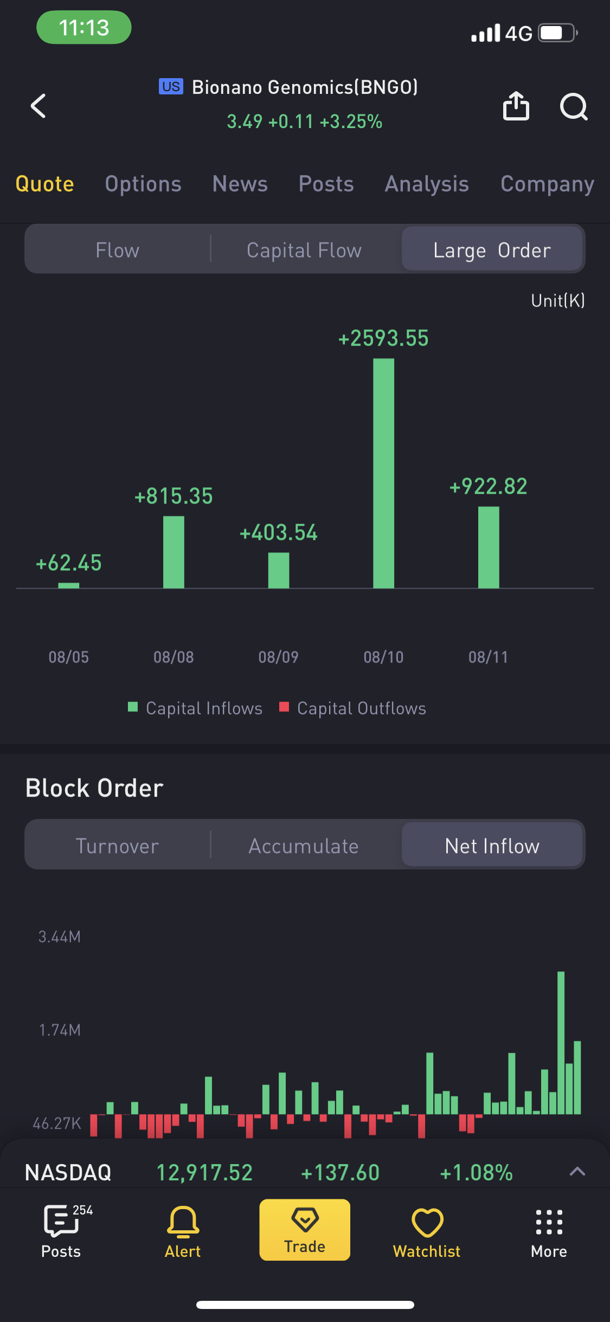Image resolution: width=610 pixels, height=1322 pixels.
Task: Open the Posts speech bubble icon
Action: (x=61, y=1221)
